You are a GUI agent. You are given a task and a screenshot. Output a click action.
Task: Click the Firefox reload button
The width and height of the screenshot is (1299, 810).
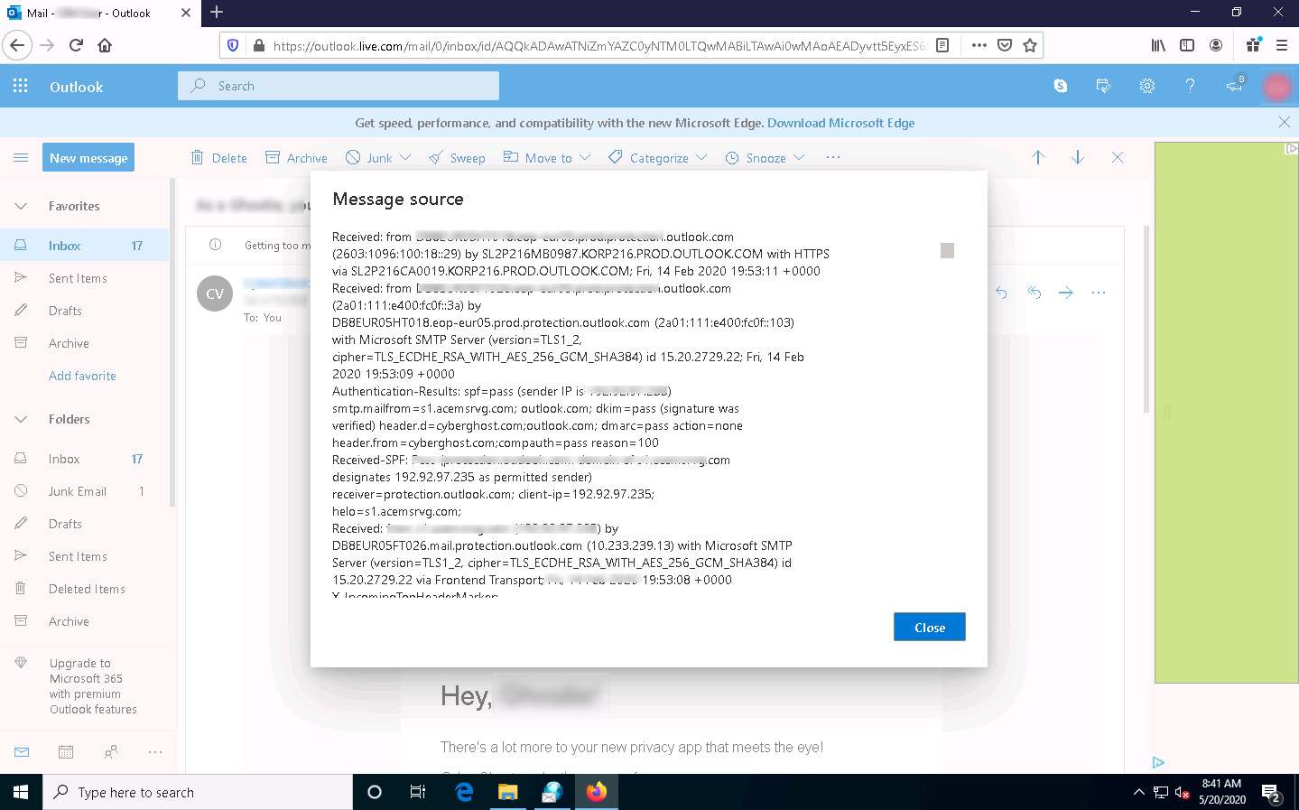(76, 45)
